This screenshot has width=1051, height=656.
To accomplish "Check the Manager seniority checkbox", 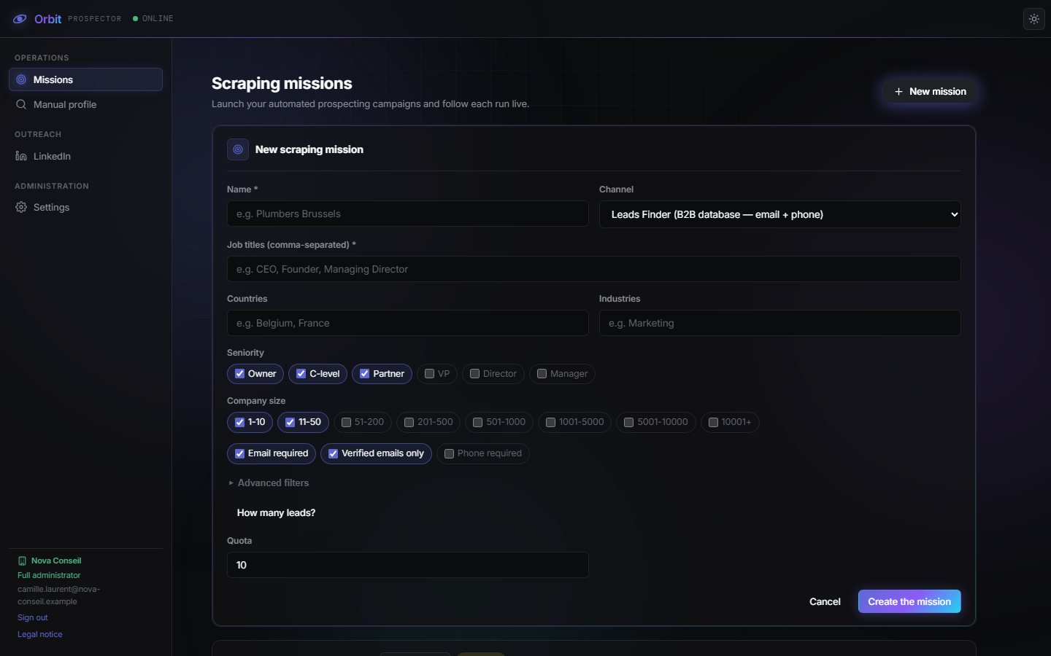I will point(542,374).
